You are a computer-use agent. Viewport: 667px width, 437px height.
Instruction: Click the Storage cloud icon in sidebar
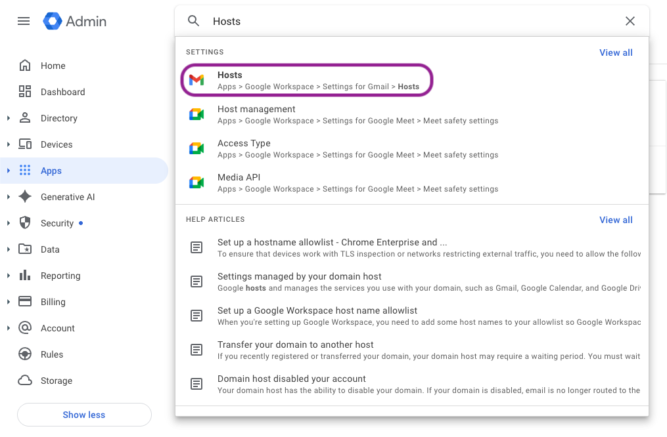tap(25, 381)
